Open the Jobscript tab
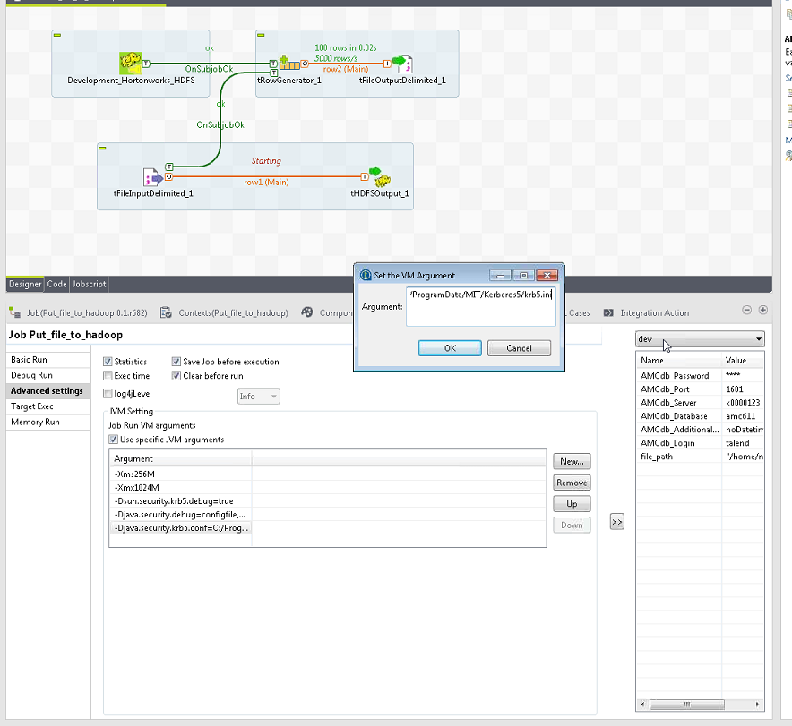 click(x=89, y=284)
